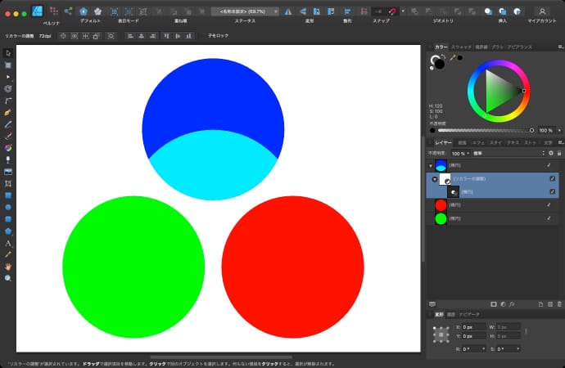
Task: Open the My Account (マイアカウント) icon
Action: (542, 11)
